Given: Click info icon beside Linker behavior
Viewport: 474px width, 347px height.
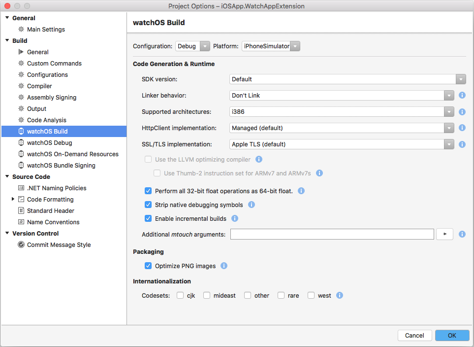Looking at the screenshot, I should pos(462,96).
